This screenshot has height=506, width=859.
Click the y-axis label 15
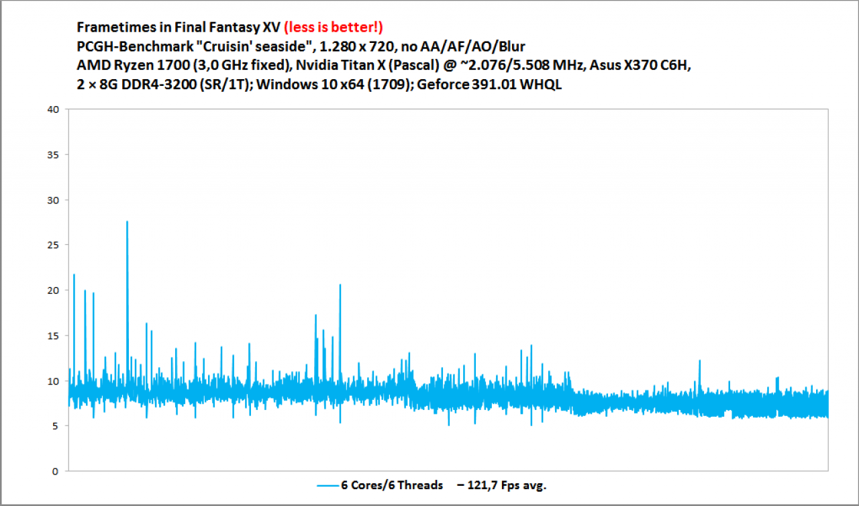tap(53, 336)
